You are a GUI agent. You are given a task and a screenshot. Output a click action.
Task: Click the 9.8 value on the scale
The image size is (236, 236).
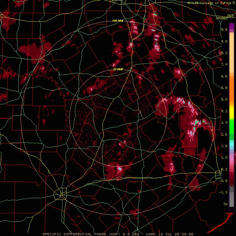click(224, 30)
